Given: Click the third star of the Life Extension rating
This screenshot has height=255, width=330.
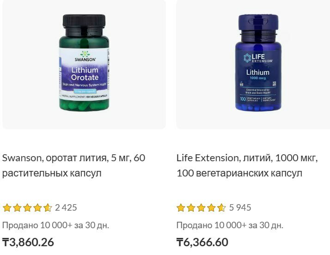Looking at the screenshot, I should click(201, 208).
